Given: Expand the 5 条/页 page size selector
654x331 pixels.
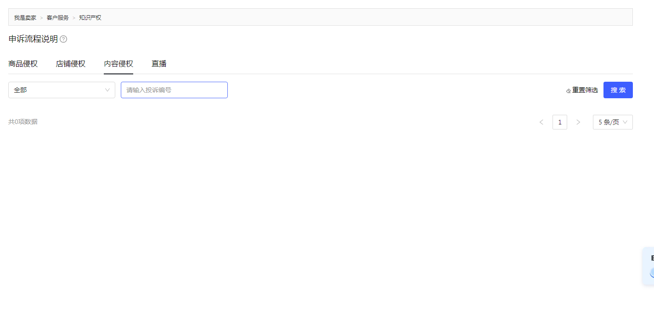Looking at the screenshot, I should (x=613, y=122).
